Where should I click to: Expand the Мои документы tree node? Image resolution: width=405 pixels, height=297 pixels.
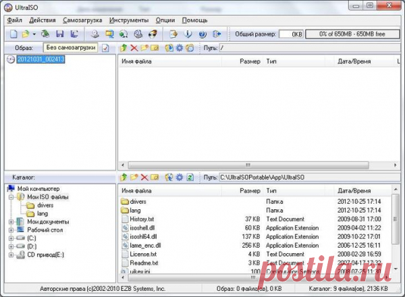click(11, 222)
